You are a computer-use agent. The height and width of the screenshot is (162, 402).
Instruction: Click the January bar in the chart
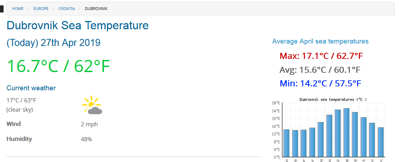(x=286, y=143)
